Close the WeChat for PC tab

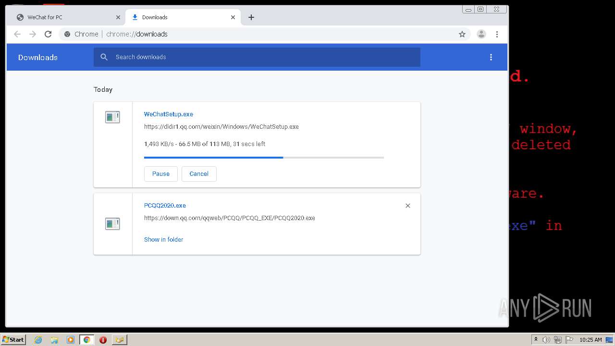118,17
